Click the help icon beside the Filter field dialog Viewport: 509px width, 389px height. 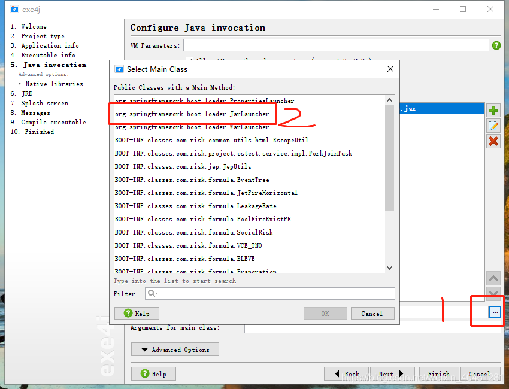point(137,313)
